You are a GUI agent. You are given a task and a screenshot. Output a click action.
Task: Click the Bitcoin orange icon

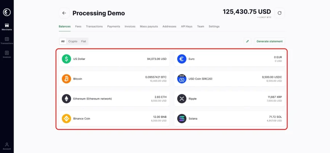click(66, 79)
